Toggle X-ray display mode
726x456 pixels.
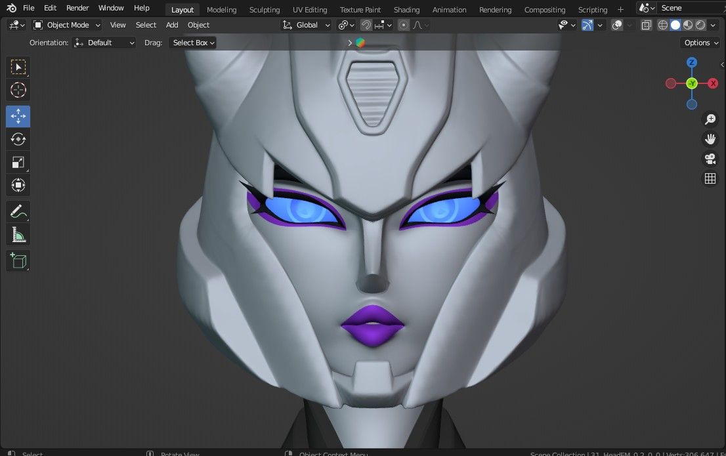[x=646, y=25]
